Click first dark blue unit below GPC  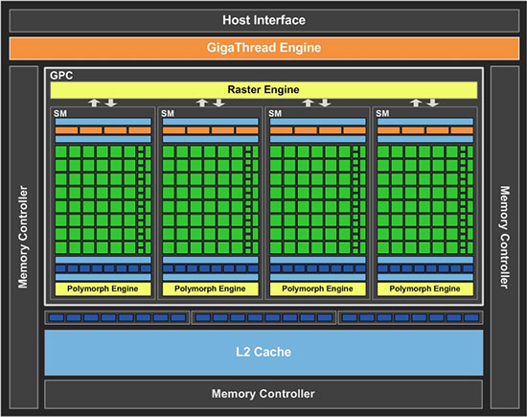point(57,317)
